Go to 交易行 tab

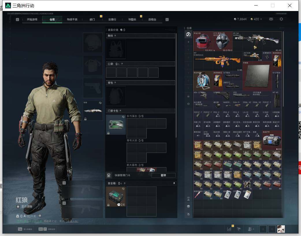coord(112,19)
